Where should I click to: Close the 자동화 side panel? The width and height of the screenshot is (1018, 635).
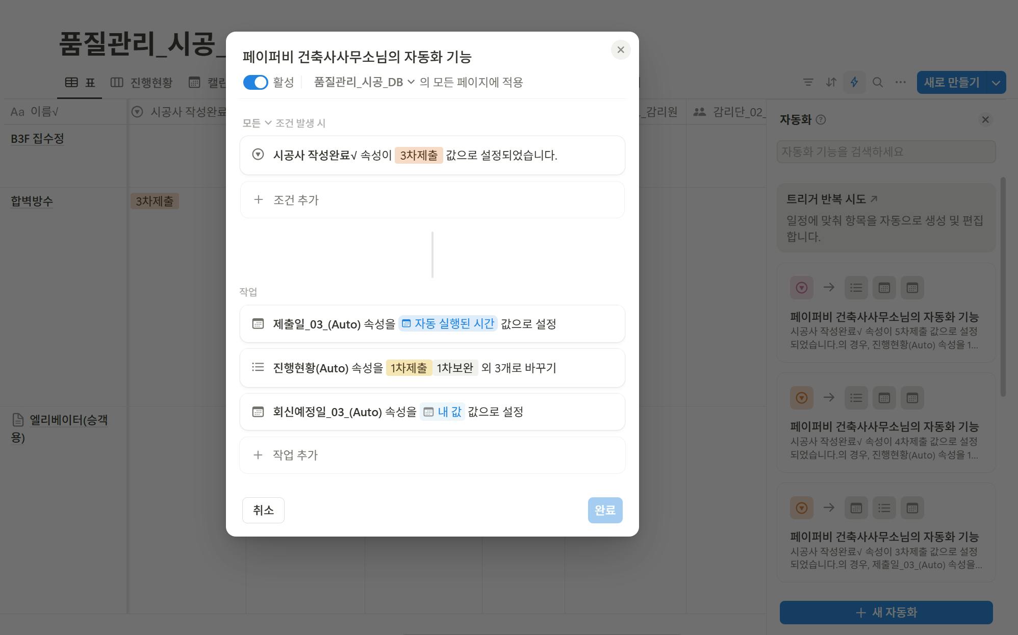(985, 119)
